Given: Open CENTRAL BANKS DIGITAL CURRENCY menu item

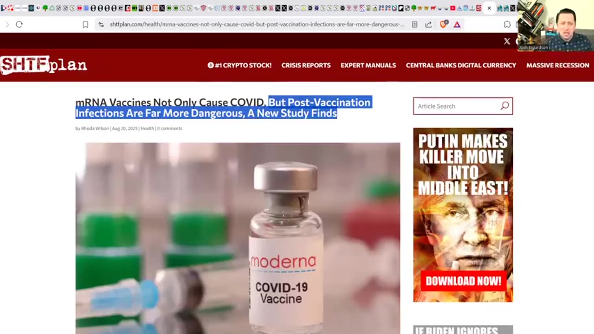Looking at the screenshot, I should (461, 65).
